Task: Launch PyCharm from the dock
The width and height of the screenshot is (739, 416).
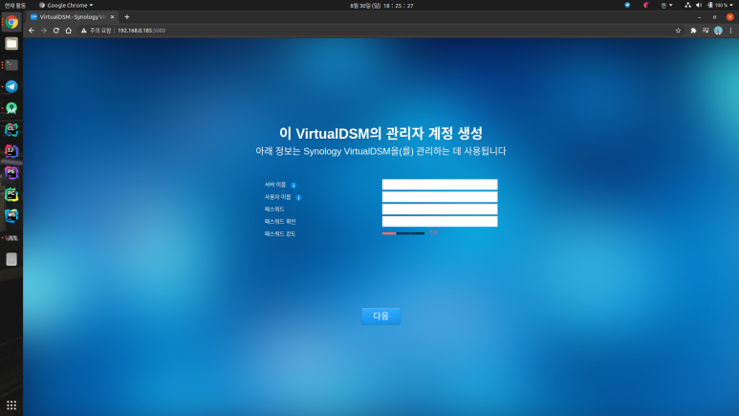Action: coord(11,194)
